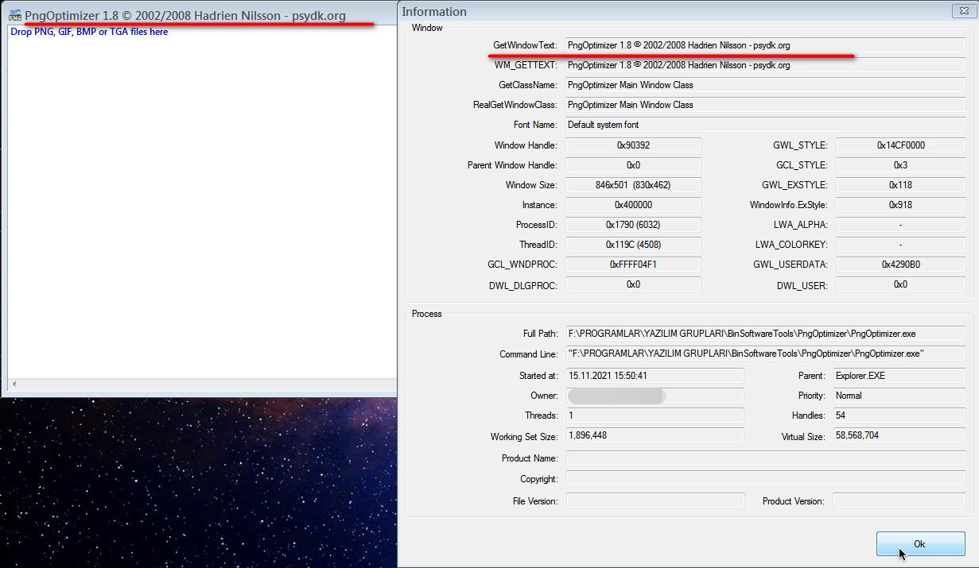
Task: Click the Process group box header
Action: click(427, 314)
